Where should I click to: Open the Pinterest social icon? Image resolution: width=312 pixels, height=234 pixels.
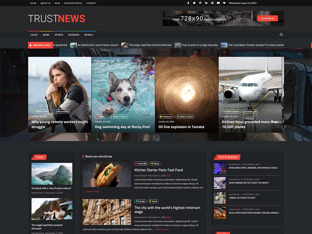click(200, 3)
